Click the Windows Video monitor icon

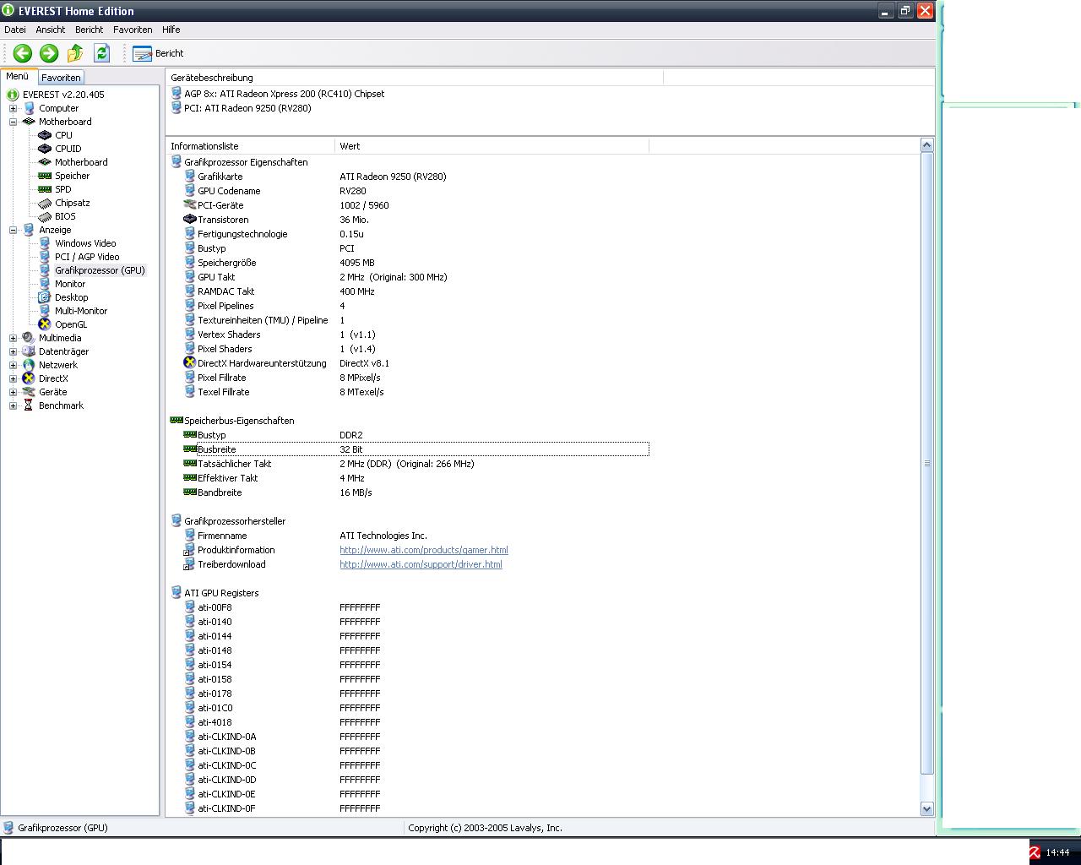click(45, 243)
